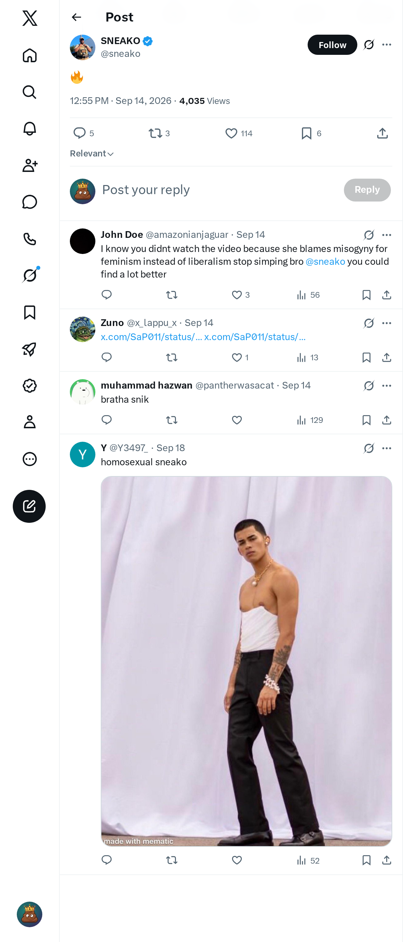Go back using the arrow beside Post
The image size is (403, 942).
click(x=76, y=17)
